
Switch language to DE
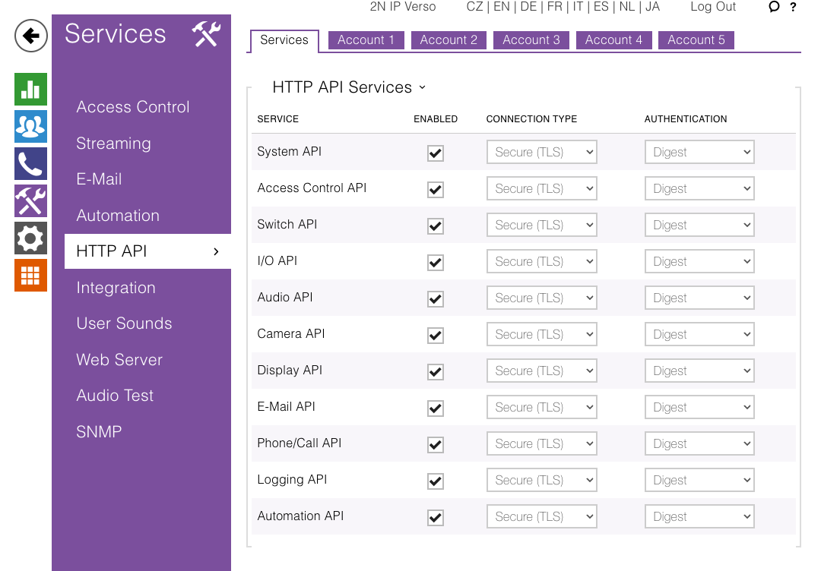tap(528, 7)
